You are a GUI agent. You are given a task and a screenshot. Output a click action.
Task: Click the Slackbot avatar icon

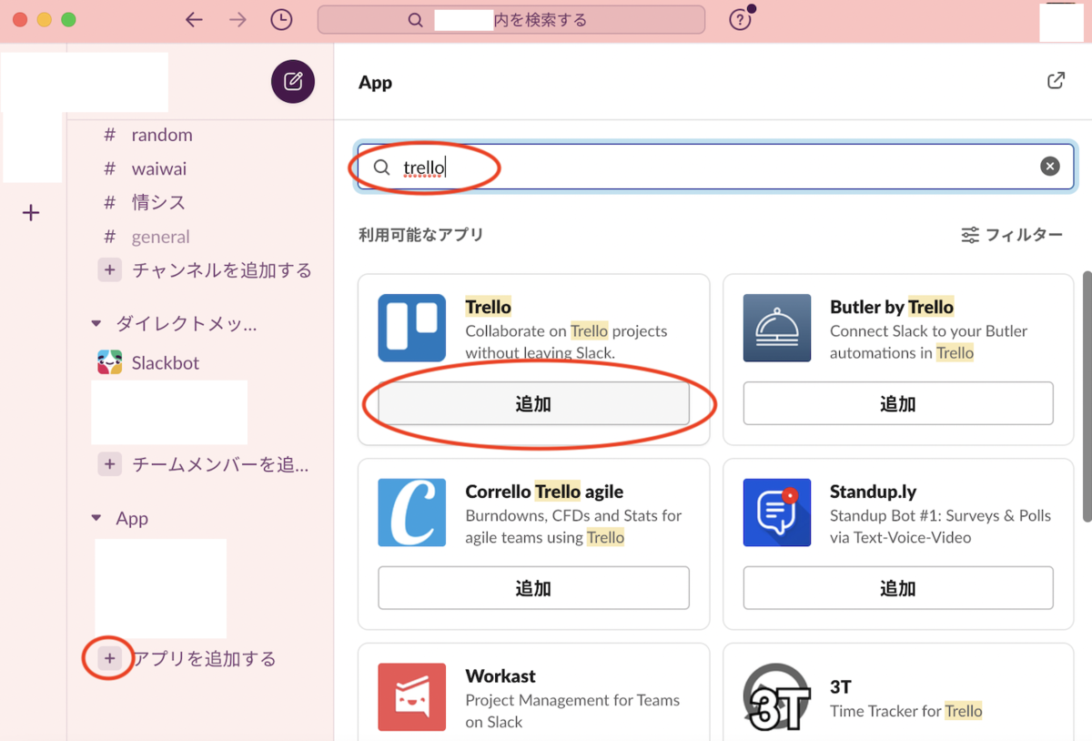pos(109,361)
